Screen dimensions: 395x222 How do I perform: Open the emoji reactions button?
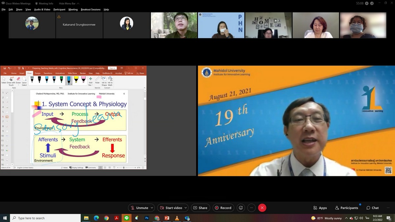[x=241, y=208]
